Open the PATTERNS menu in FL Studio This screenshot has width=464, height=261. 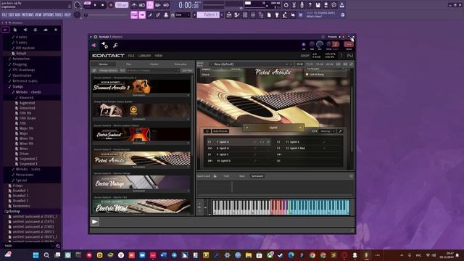click(28, 14)
